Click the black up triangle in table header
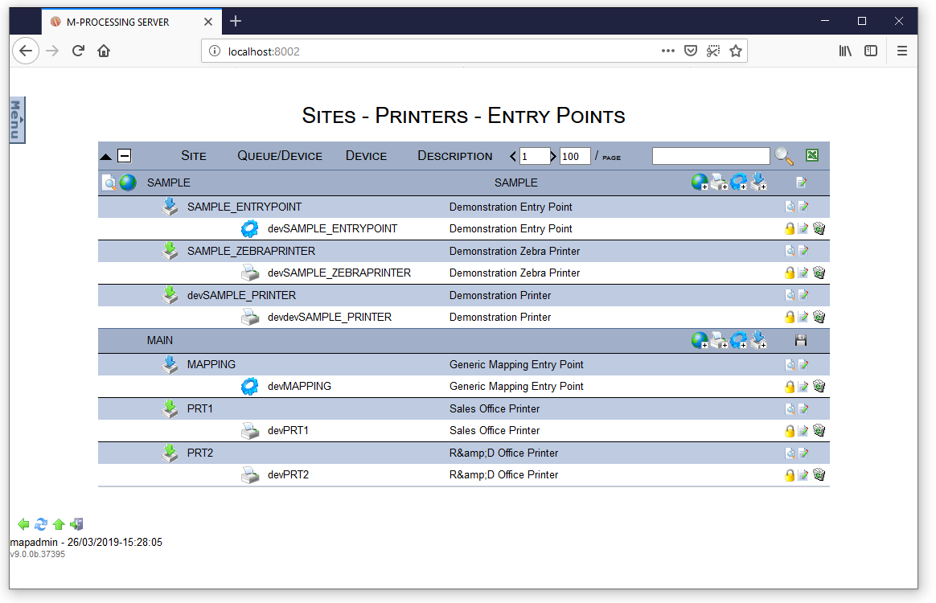This screenshot has height=603, width=936. (x=106, y=156)
